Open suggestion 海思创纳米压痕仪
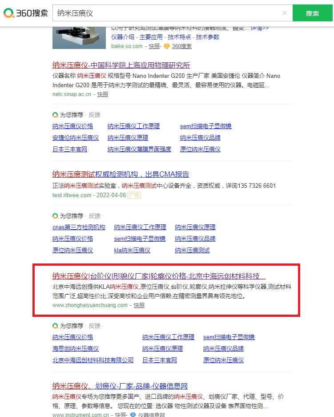Image resolution: width=334 pixels, height=417 pixels. [76, 348]
